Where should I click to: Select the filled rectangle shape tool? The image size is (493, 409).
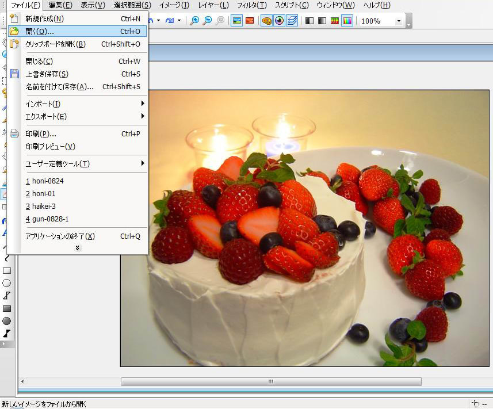pos(7,308)
